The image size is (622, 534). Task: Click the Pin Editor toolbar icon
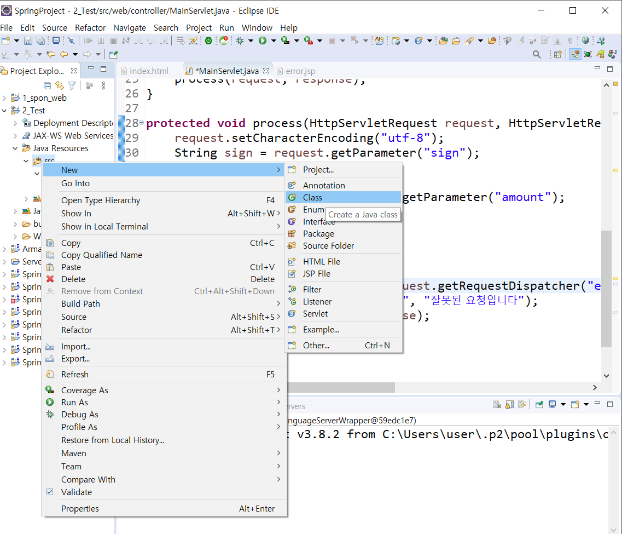113,54
